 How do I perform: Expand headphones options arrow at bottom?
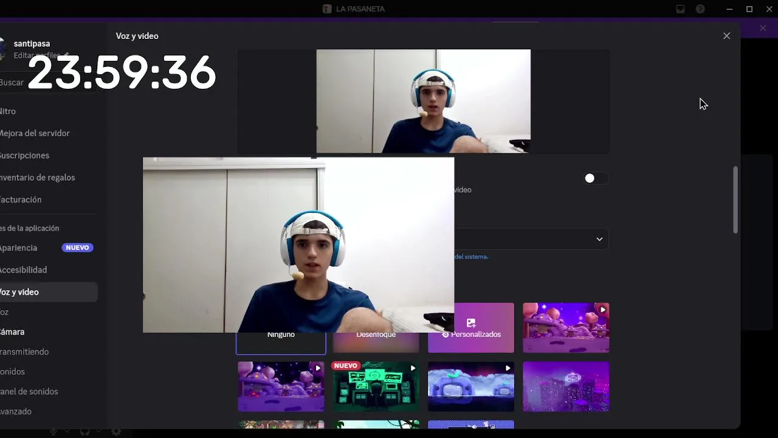pyautogui.click(x=98, y=431)
